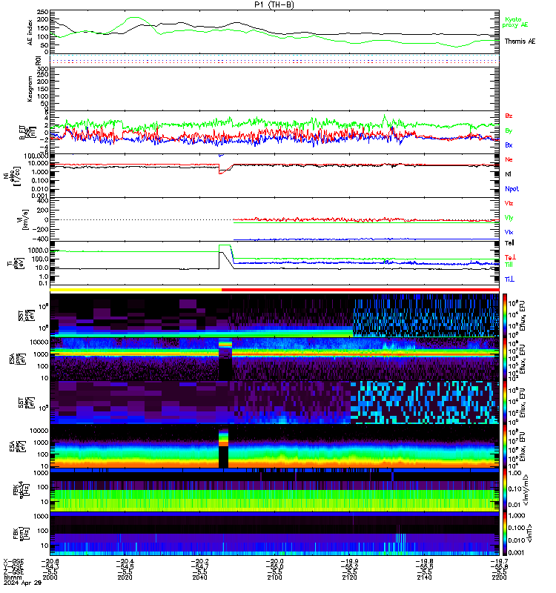Click the "2000" time tick label
The width and height of the screenshot is (556, 593).
pos(50,577)
